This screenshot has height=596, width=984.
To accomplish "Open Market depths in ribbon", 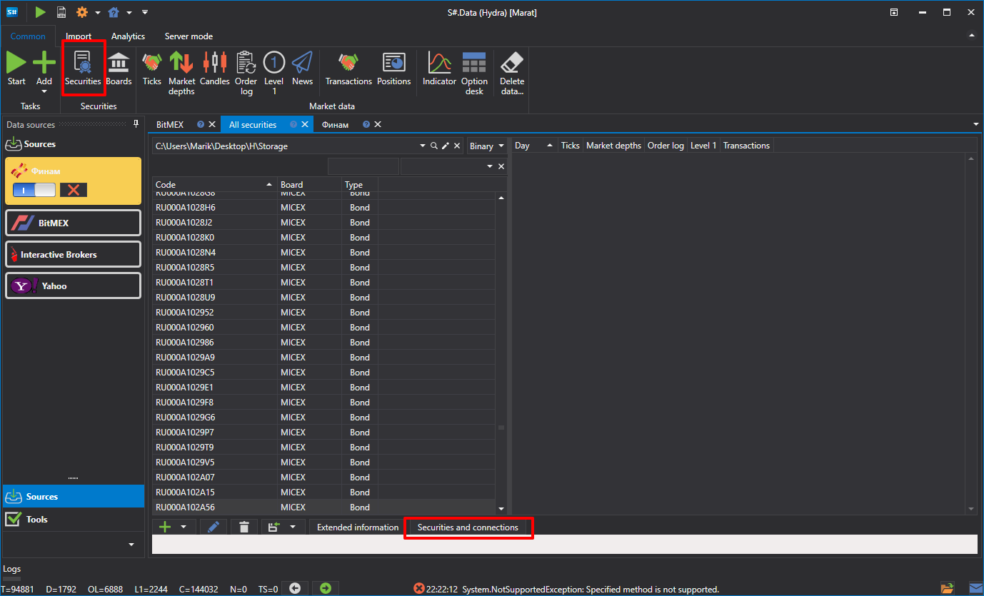I will point(181,74).
